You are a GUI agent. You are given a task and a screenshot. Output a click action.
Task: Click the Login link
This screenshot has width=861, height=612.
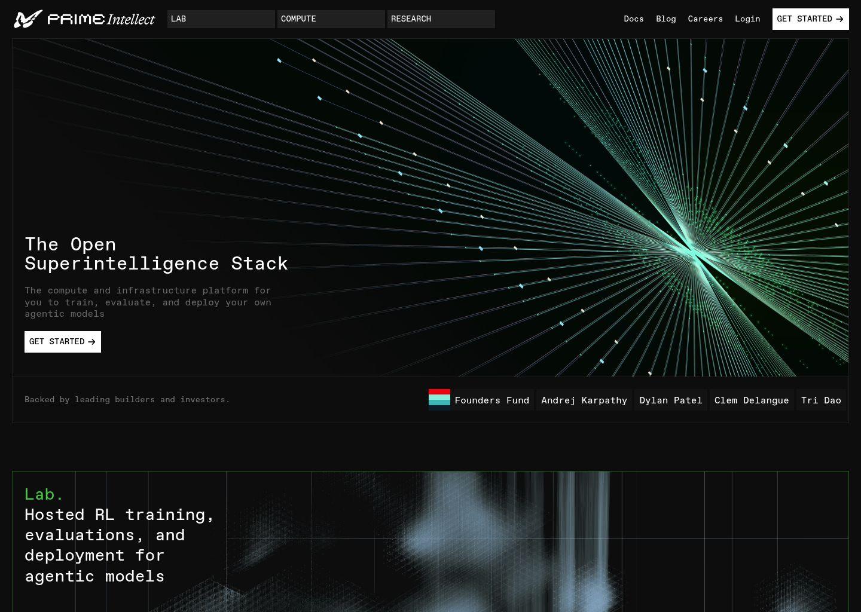(747, 19)
